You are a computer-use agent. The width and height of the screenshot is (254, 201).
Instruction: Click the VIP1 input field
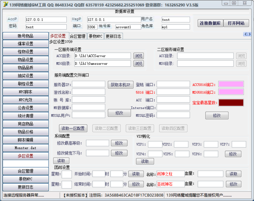155,144
